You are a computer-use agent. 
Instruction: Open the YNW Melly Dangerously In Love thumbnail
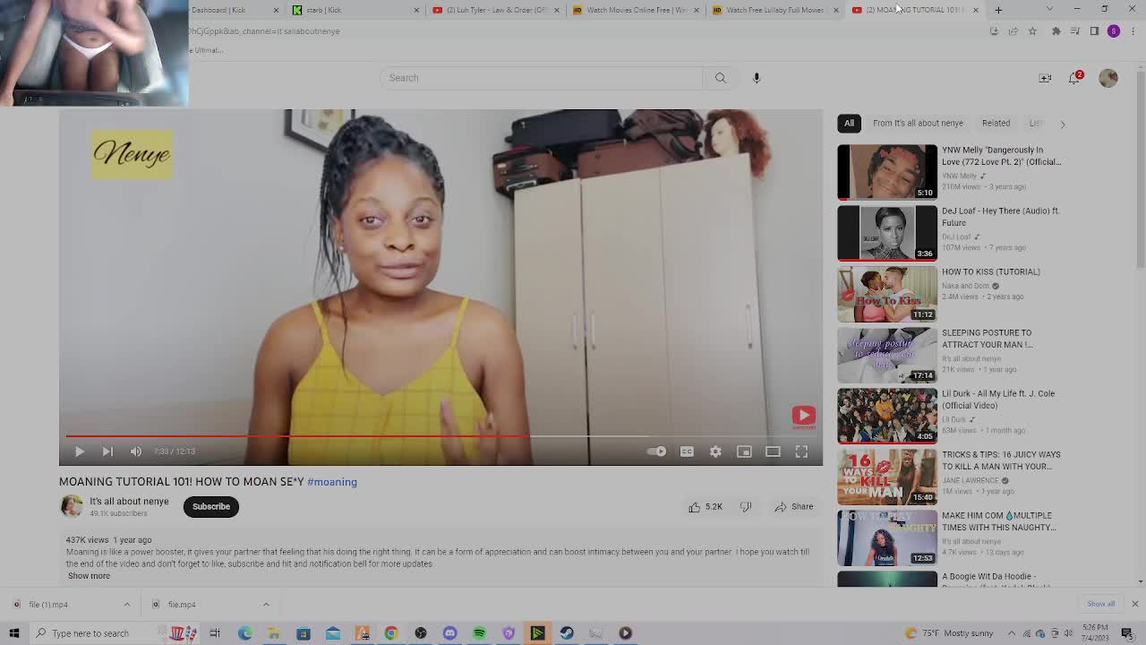[887, 172]
